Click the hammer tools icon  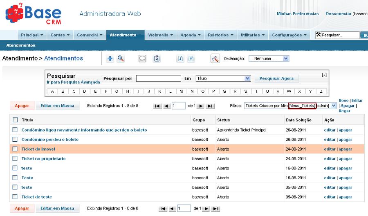pyautogui.click(x=215, y=59)
